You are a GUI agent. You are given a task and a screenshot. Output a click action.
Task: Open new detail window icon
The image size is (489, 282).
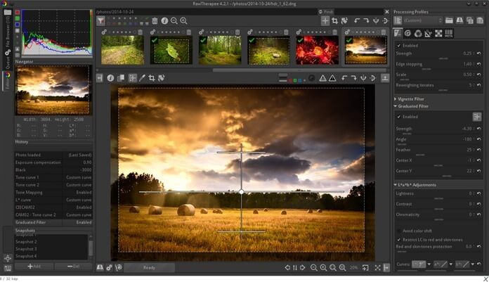pyautogui.click(x=365, y=268)
